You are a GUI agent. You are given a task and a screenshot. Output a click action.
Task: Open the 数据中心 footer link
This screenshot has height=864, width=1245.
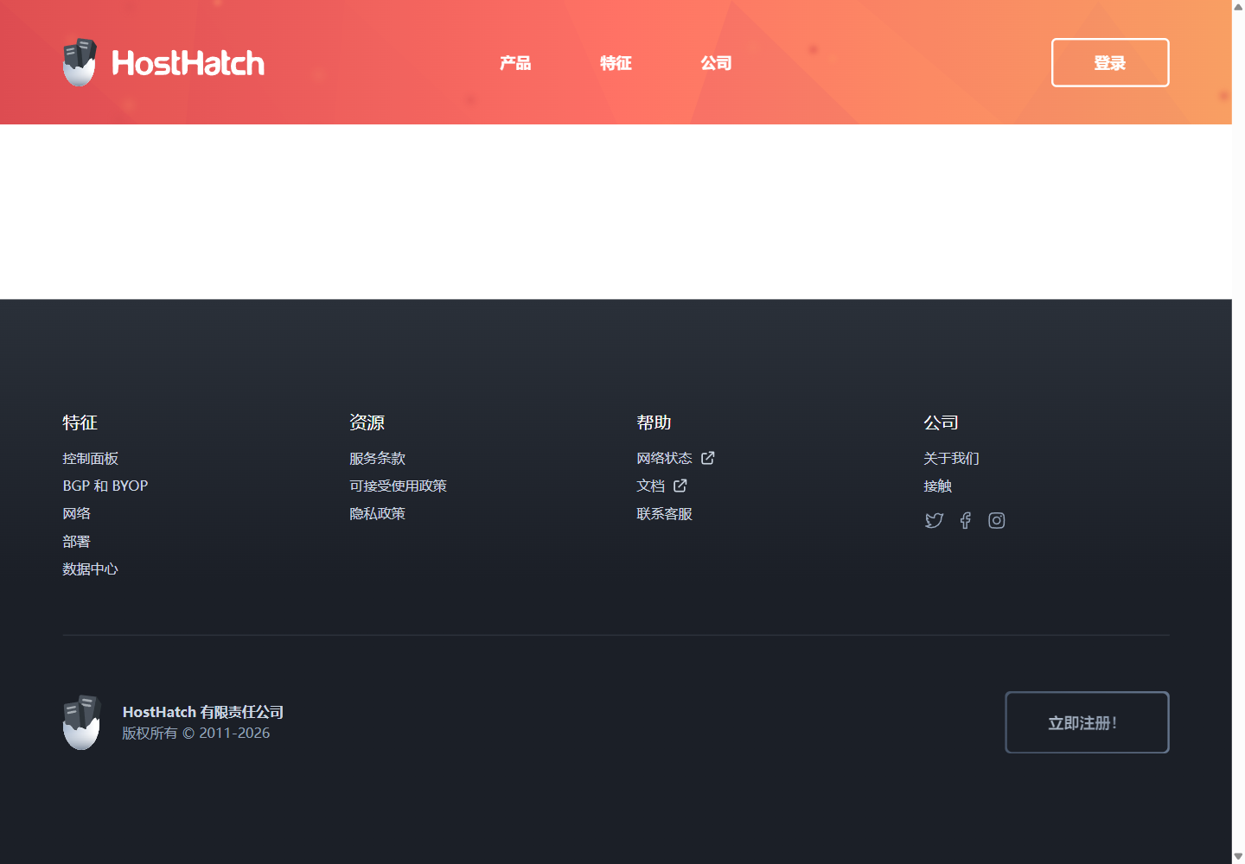click(90, 569)
